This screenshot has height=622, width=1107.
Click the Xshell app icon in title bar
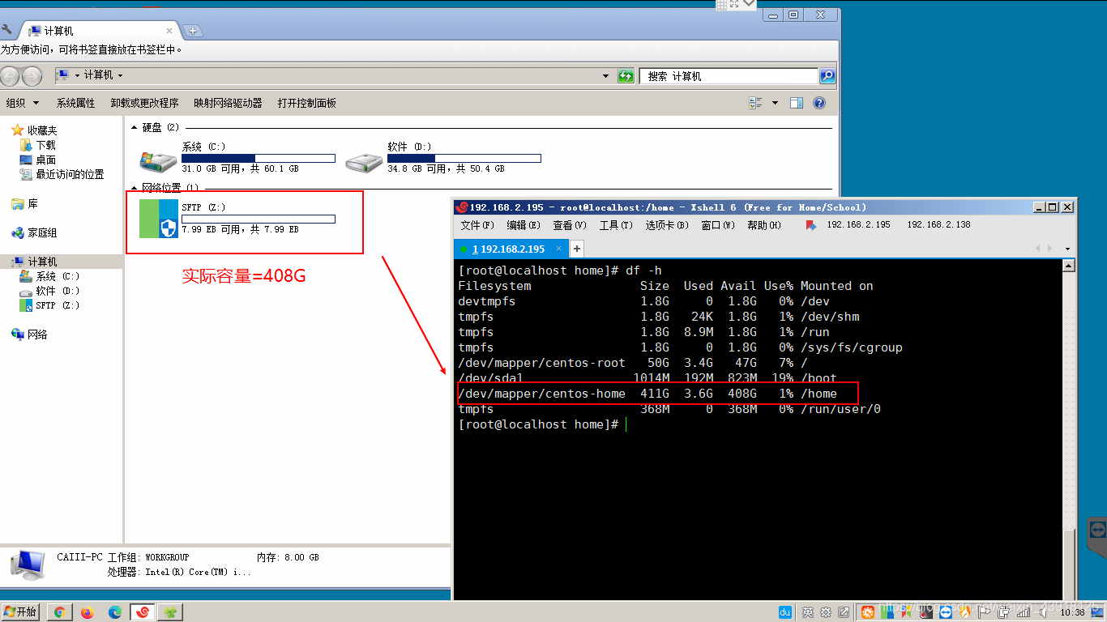click(x=462, y=207)
